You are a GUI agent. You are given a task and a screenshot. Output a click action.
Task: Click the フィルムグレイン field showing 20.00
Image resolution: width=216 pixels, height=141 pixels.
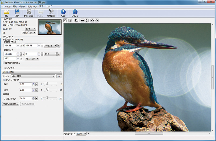(x=25, y=99)
